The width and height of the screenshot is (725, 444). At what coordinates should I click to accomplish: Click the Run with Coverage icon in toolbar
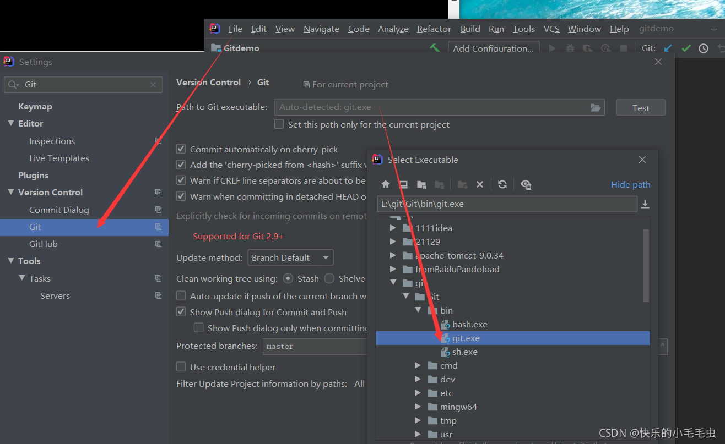coord(588,48)
